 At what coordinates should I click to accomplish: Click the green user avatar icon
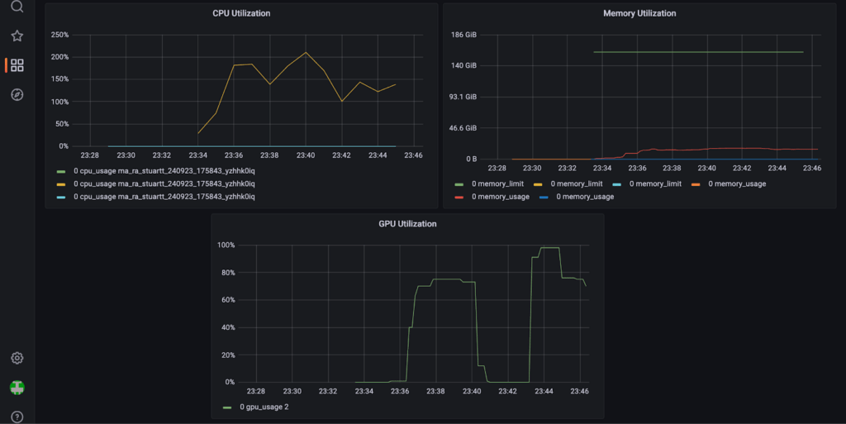tap(17, 387)
